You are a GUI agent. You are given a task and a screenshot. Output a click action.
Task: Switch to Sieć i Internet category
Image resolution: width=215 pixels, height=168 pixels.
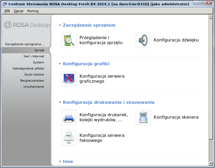coord(34,56)
